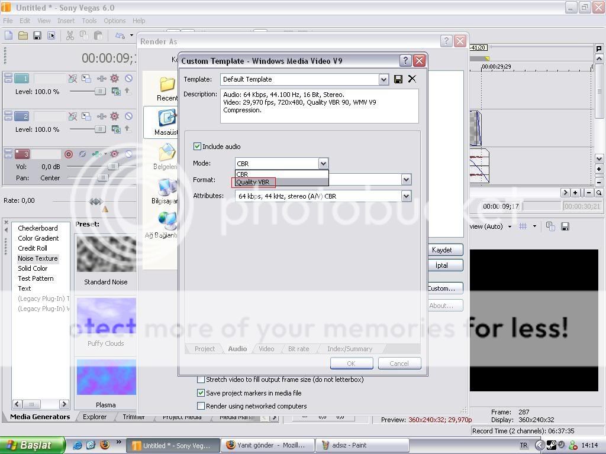Delete the template with X icon
This screenshot has width=606, height=454.
(412, 79)
